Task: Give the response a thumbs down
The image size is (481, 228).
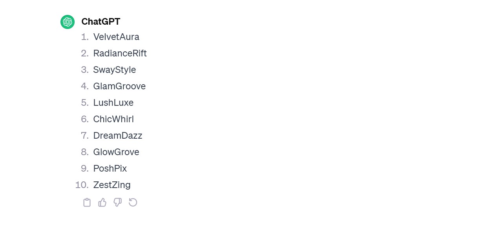Action: click(x=117, y=203)
